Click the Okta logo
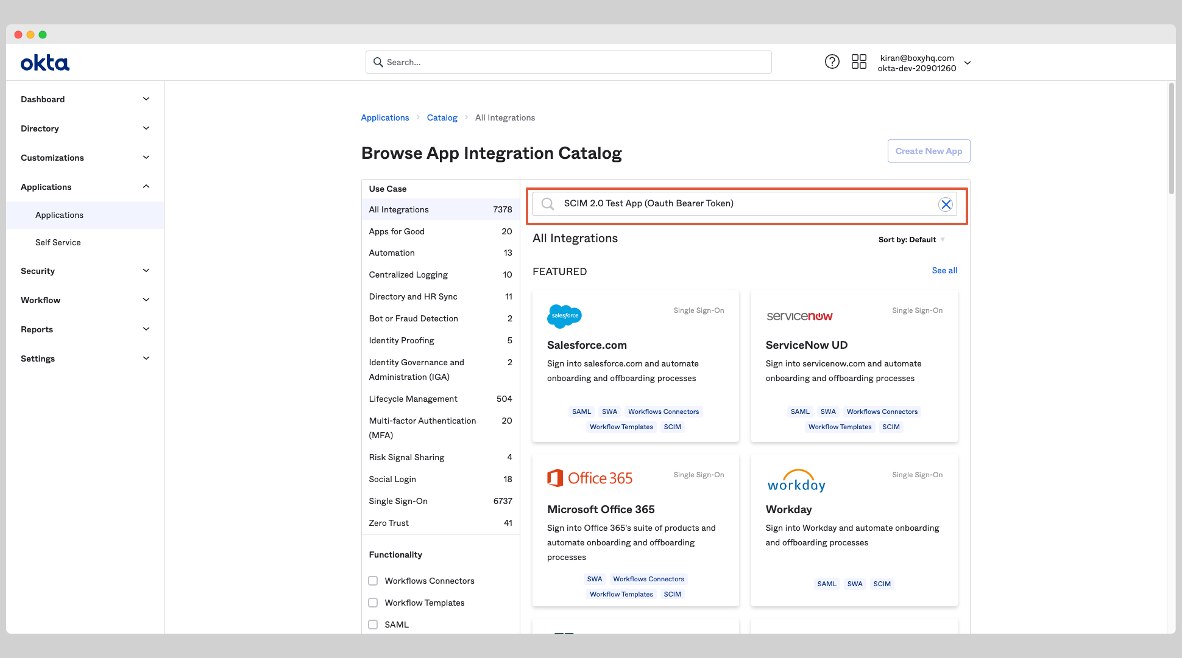 pos(44,62)
